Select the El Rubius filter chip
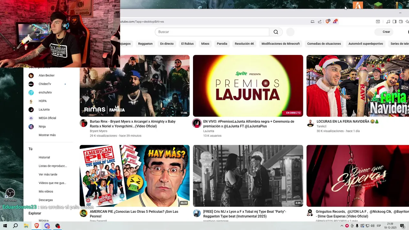409x230 pixels. click(x=187, y=44)
